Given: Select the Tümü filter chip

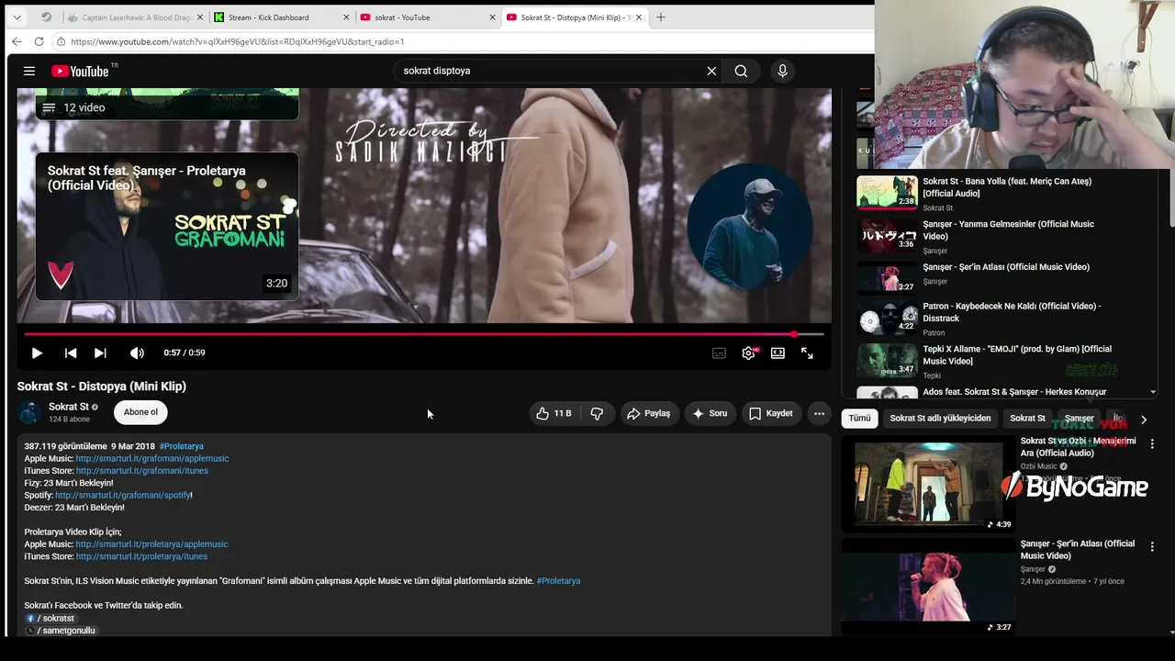Looking at the screenshot, I should [859, 419].
